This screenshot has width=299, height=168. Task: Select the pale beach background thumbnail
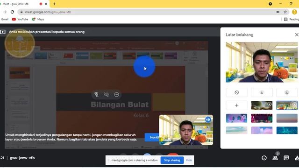point(237,131)
